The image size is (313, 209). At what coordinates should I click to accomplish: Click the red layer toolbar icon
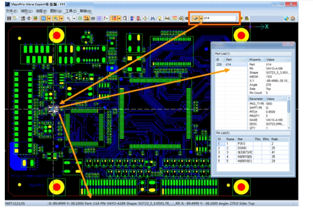click(139, 18)
